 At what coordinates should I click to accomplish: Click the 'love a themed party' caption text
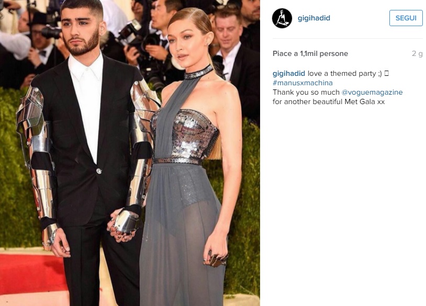(x=342, y=74)
